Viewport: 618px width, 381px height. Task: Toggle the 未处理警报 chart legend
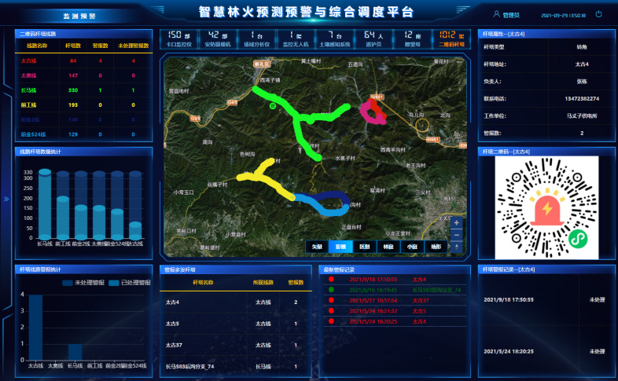pos(84,282)
